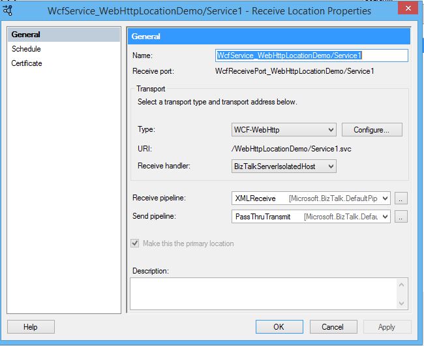This screenshot has width=424, height=346.
Task: Click the receive location icon in title bar
Action: (x=8, y=10)
